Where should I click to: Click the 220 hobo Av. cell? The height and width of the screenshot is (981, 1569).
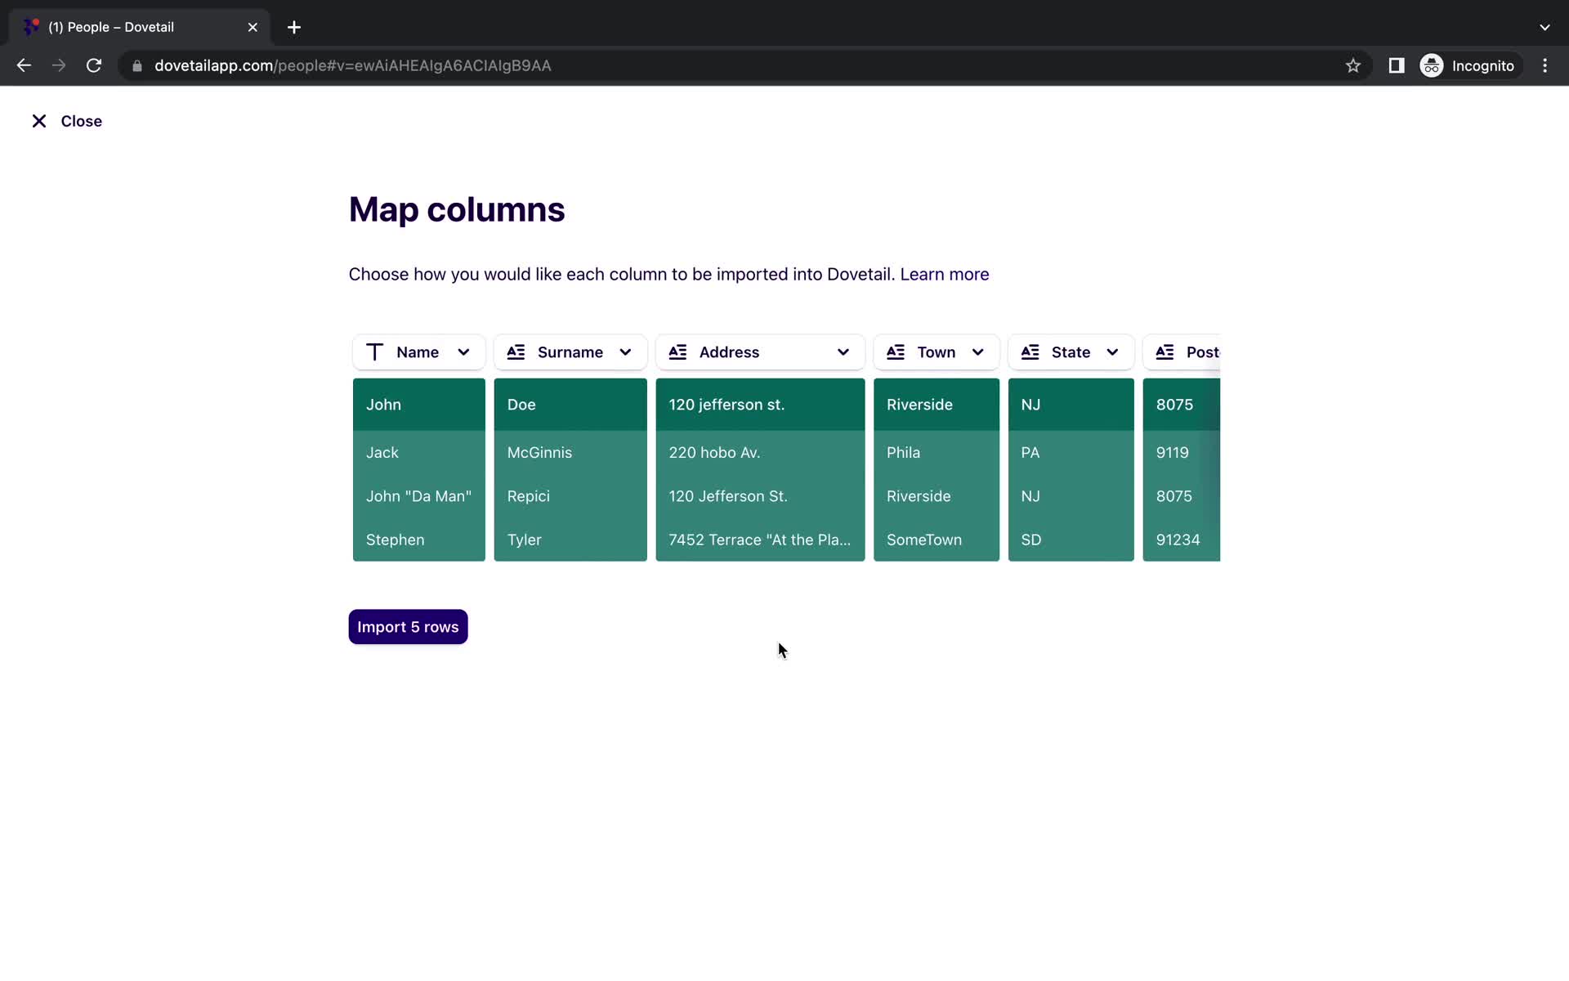pos(760,453)
